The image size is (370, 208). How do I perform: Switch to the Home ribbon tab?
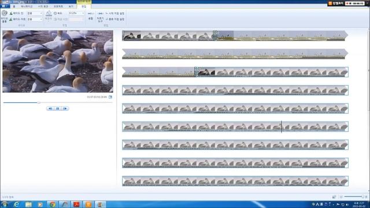tap(14, 6)
